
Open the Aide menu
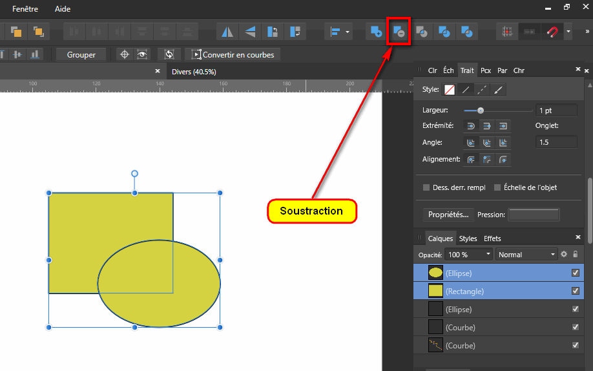point(63,8)
